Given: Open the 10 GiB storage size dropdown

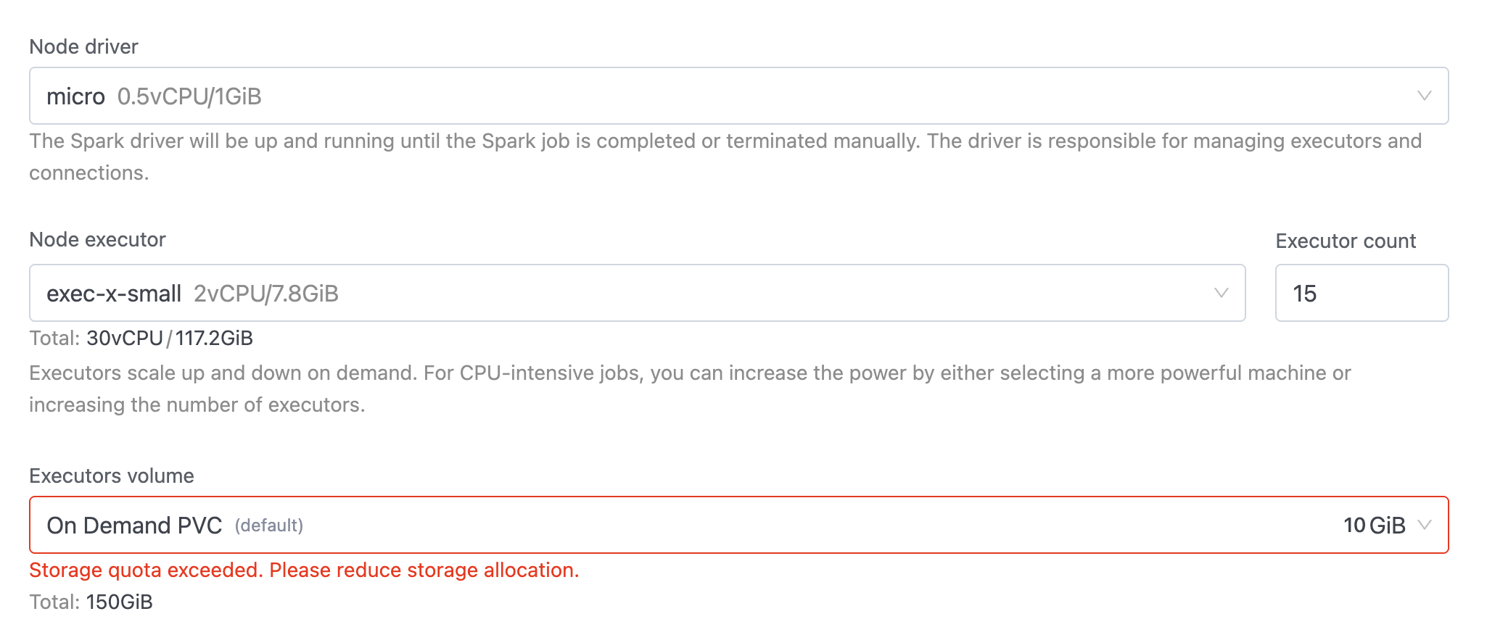Looking at the screenshot, I should pyautogui.click(x=1375, y=524).
